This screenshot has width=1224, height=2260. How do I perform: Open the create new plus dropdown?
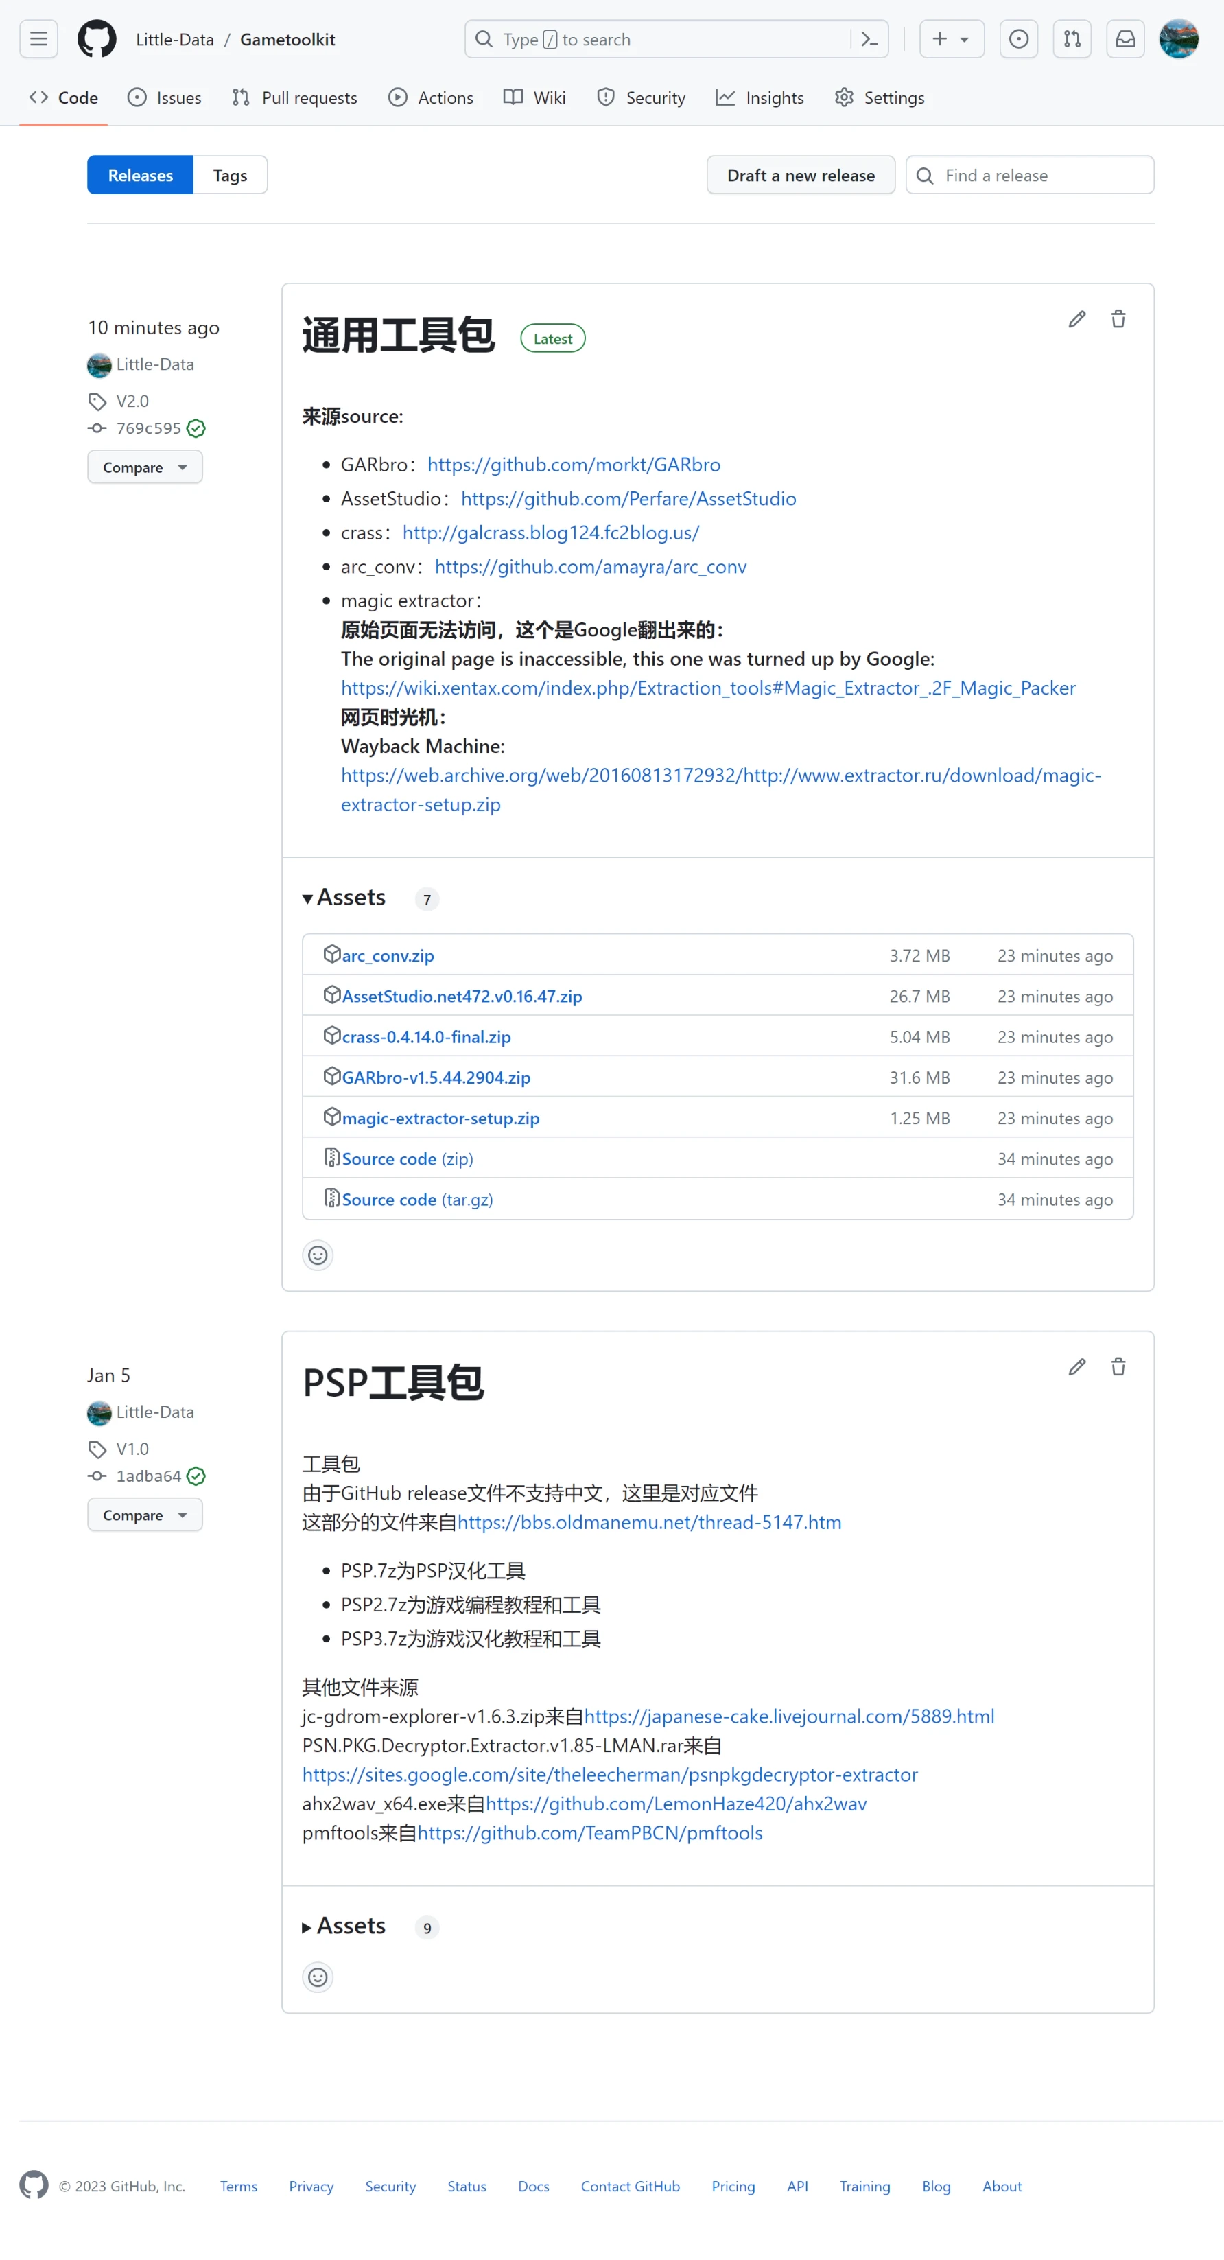pyautogui.click(x=952, y=38)
